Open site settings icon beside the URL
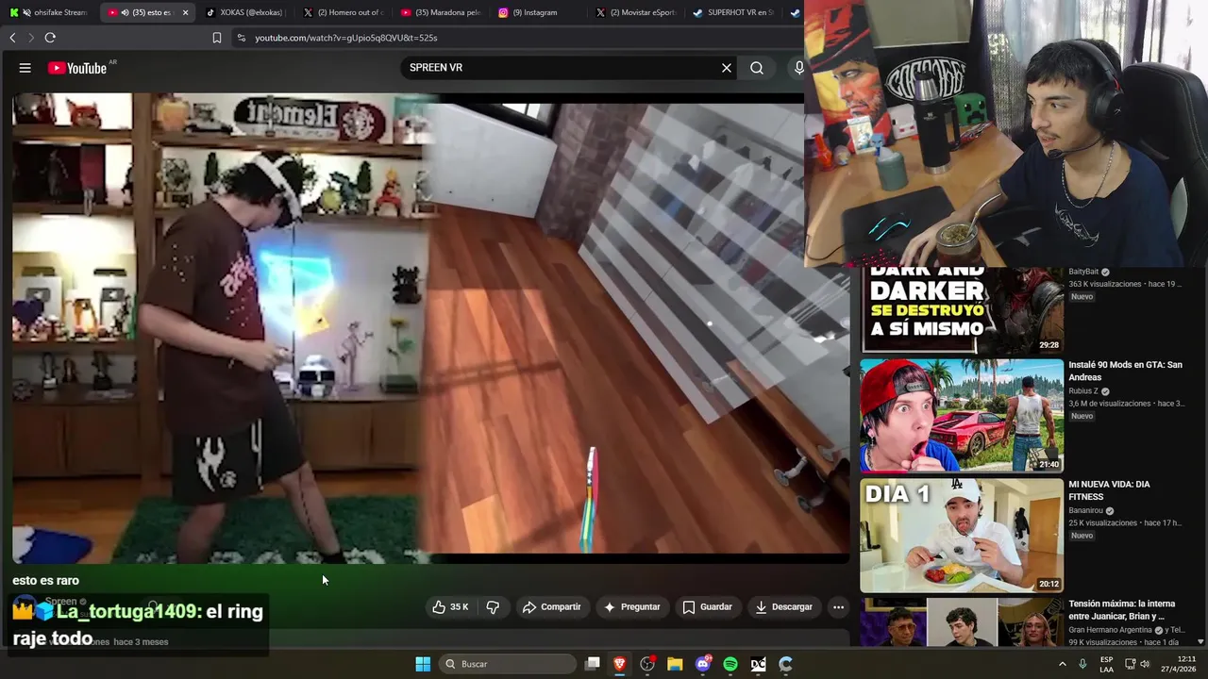This screenshot has width=1208, height=679. click(x=242, y=38)
